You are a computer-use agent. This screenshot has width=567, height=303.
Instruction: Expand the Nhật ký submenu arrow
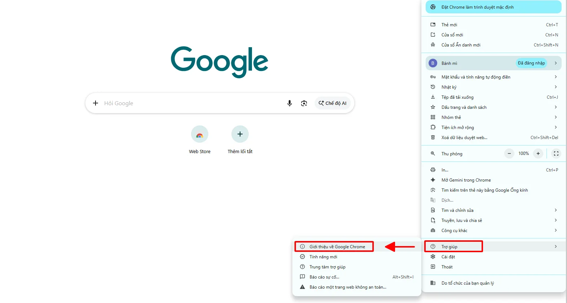[556, 87]
